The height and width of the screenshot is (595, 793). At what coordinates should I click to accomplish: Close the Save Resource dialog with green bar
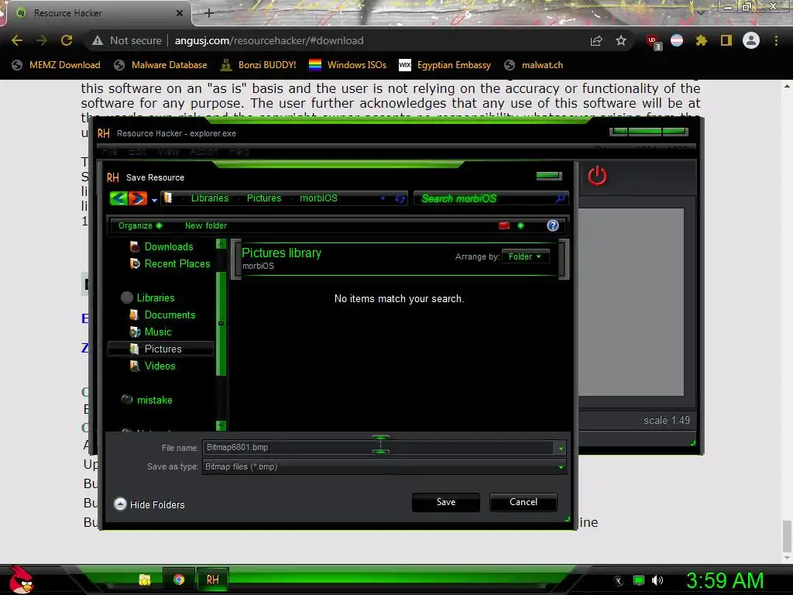pos(549,176)
